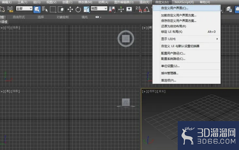This screenshot has width=239, height=150.
Task: Switch to the 自由形式 ribbon tab
Action: [19, 17]
